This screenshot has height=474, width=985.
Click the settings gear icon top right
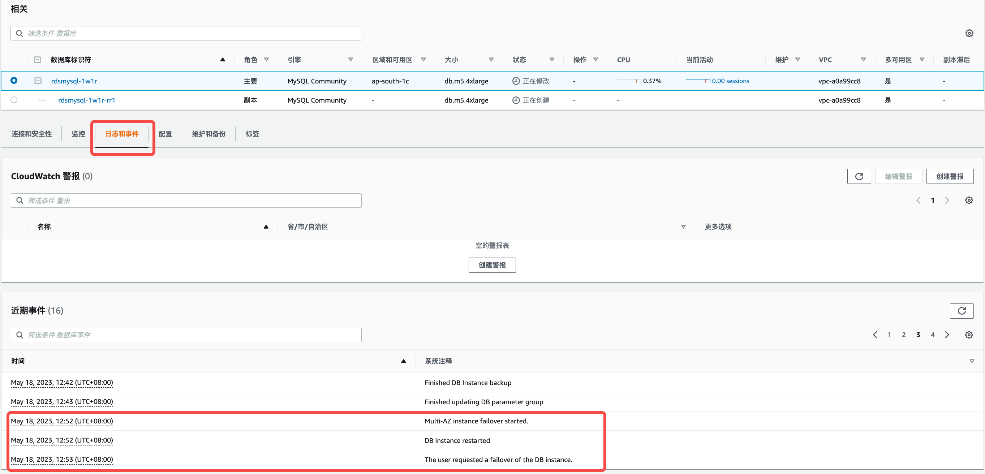tap(969, 33)
